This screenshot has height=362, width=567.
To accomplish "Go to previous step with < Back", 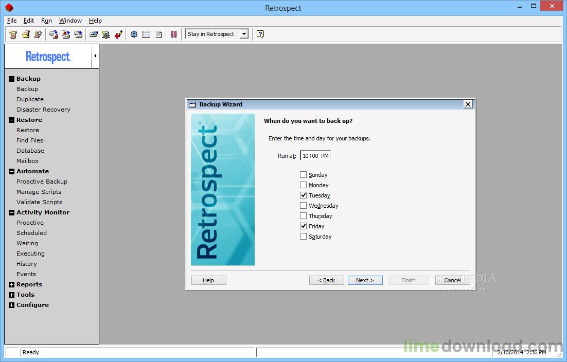I will 327,280.
